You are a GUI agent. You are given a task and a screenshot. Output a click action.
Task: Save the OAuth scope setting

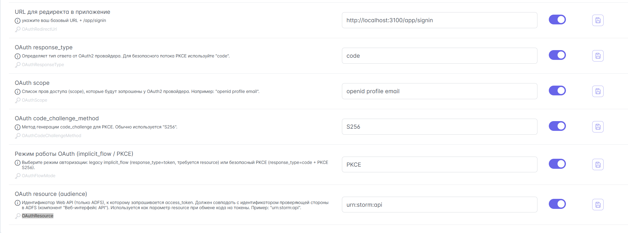[x=598, y=91]
